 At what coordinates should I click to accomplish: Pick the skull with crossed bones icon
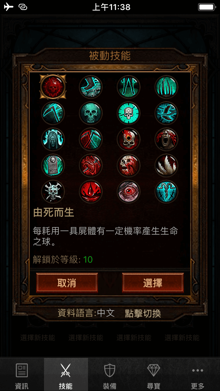pos(53,192)
